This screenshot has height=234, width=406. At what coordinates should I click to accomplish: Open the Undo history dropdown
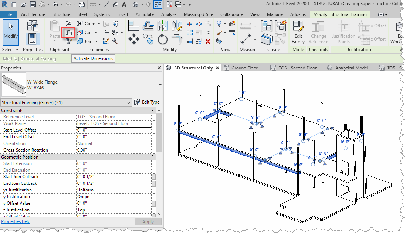click(x=61, y=4)
